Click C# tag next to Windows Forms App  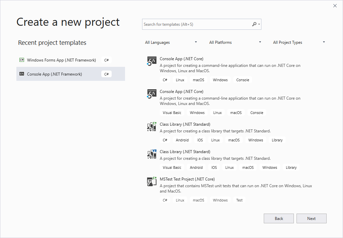107,60
